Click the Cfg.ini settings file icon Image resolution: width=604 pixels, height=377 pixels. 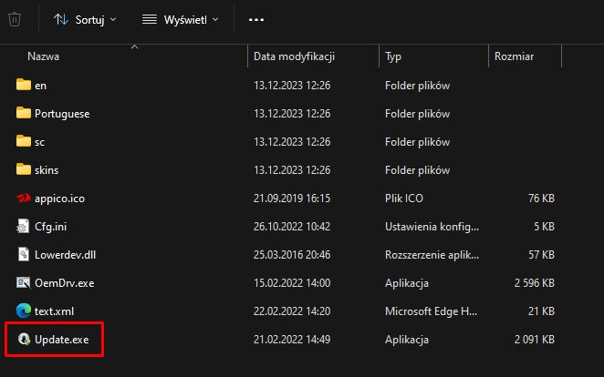(23, 227)
